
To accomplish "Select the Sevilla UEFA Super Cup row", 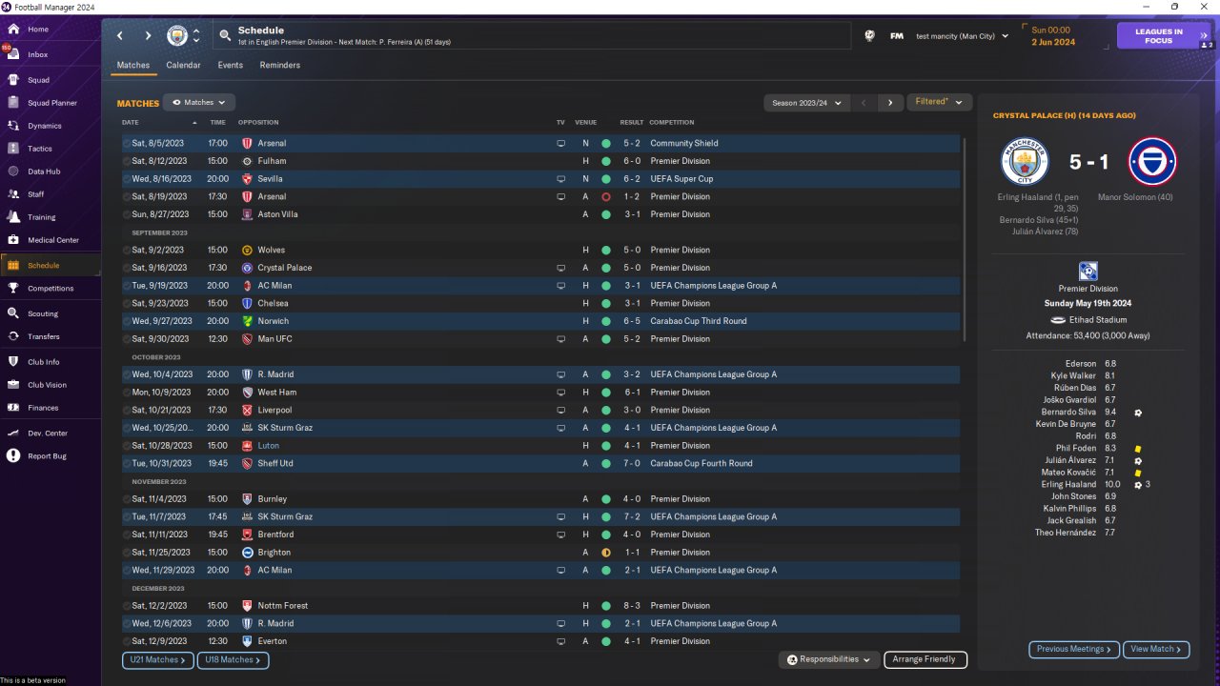I will click(x=540, y=179).
